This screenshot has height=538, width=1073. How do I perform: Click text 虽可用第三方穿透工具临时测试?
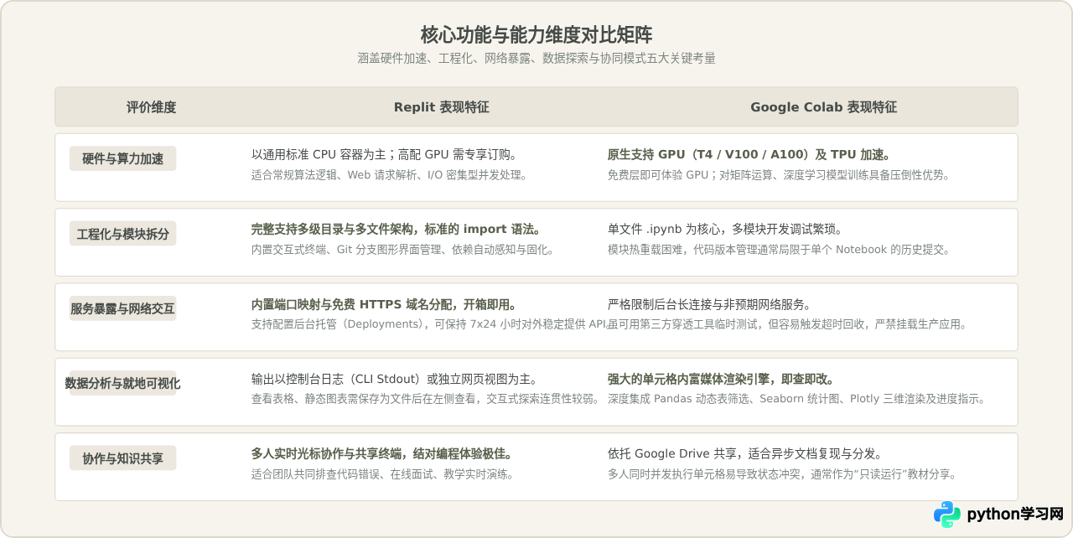tap(682, 324)
